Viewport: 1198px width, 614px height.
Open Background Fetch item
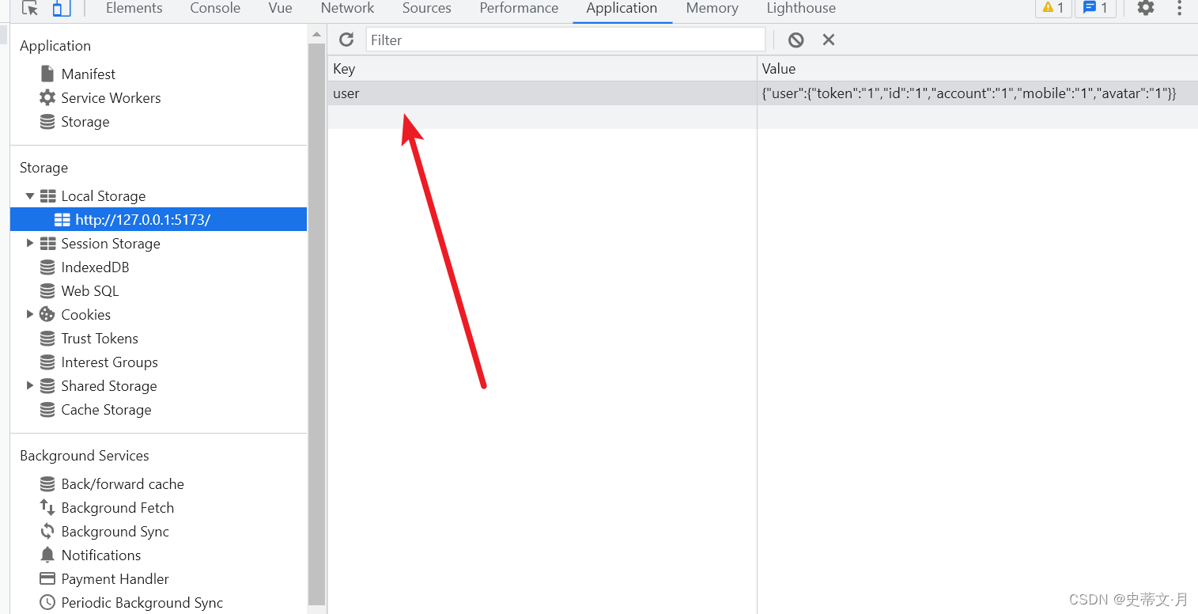tap(118, 507)
